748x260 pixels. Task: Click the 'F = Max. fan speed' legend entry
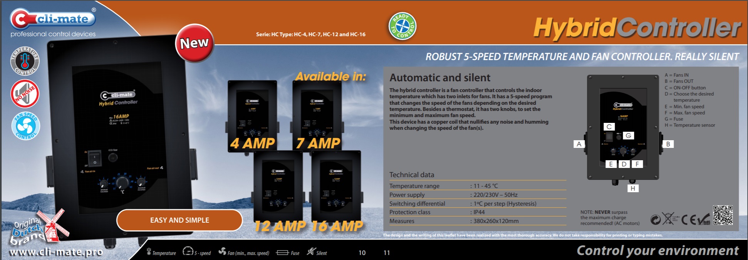tap(685, 113)
